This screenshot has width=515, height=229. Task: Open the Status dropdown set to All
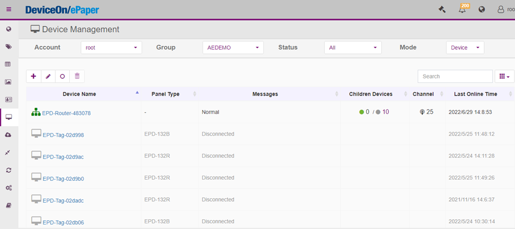point(352,48)
